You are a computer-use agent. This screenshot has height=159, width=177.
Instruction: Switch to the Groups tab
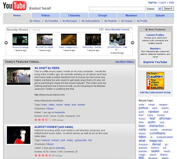[x=102, y=16]
